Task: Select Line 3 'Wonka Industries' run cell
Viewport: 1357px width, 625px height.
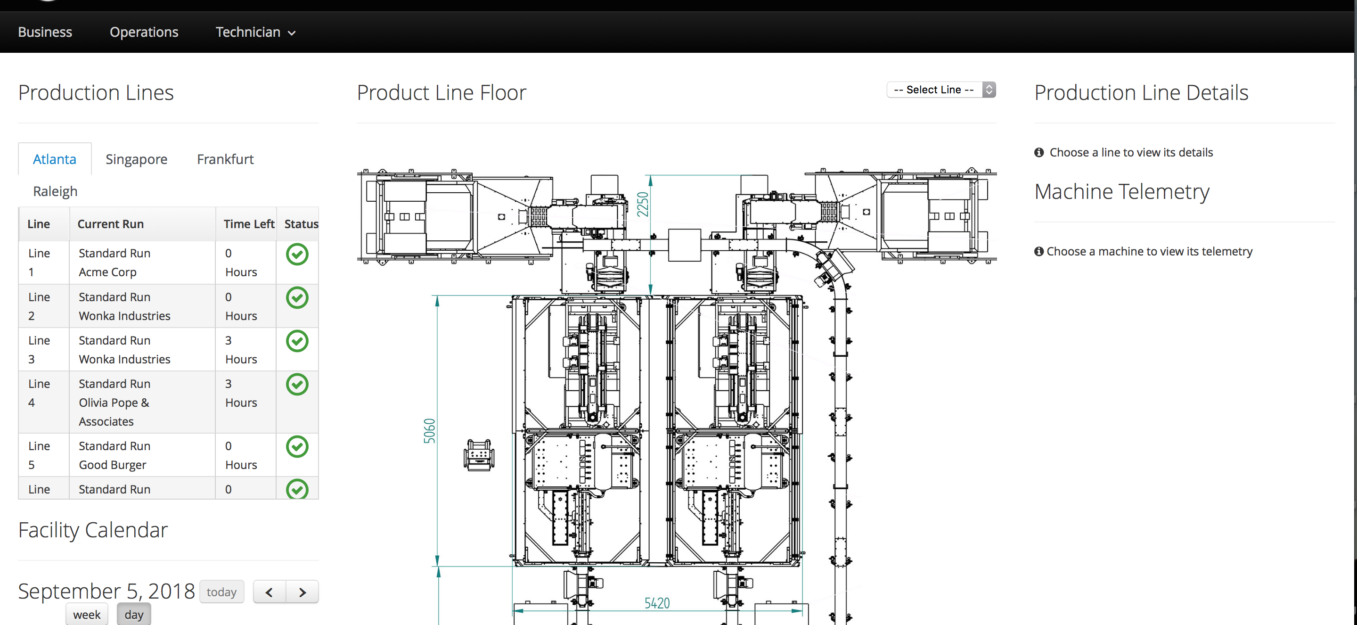Action: (x=142, y=349)
